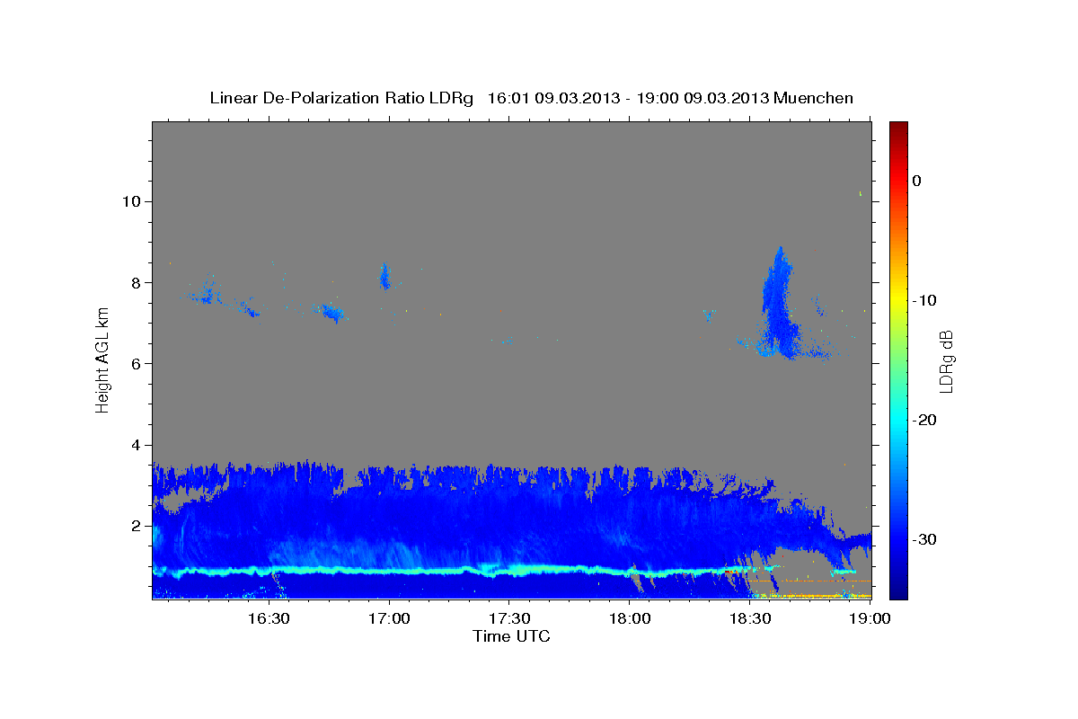Image resolution: width=1078 pixels, height=719 pixels.
Task: Click the 'Time UTC' axis label
Action: (x=511, y=636)
